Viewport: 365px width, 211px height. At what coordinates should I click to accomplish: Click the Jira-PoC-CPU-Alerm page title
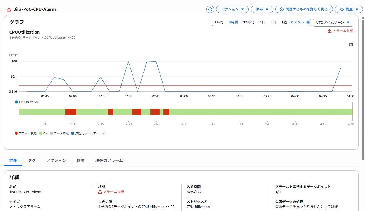coord(35,9)
